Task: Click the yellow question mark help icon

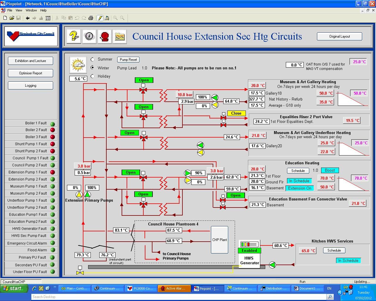Action: click(73, 36)
